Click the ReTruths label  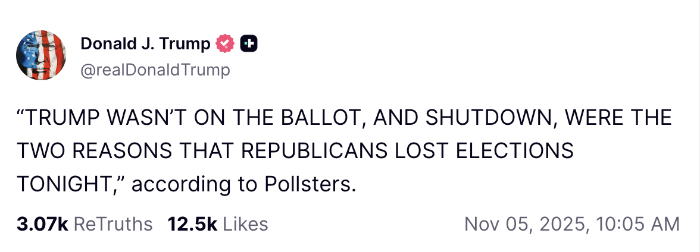pyautogui.click(x=114, y=224)
